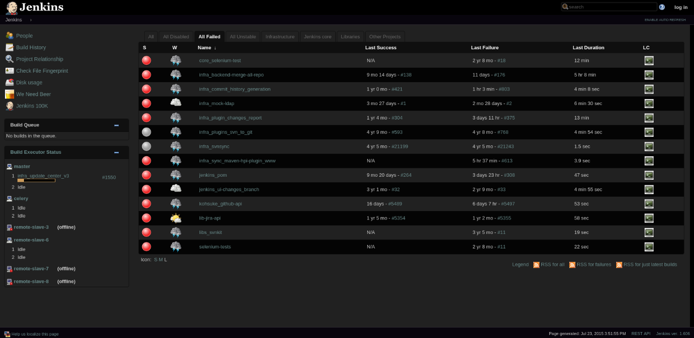694x338 pixels.
Task: Sort by Last Duration column header
Action: (x=588, y=48)
